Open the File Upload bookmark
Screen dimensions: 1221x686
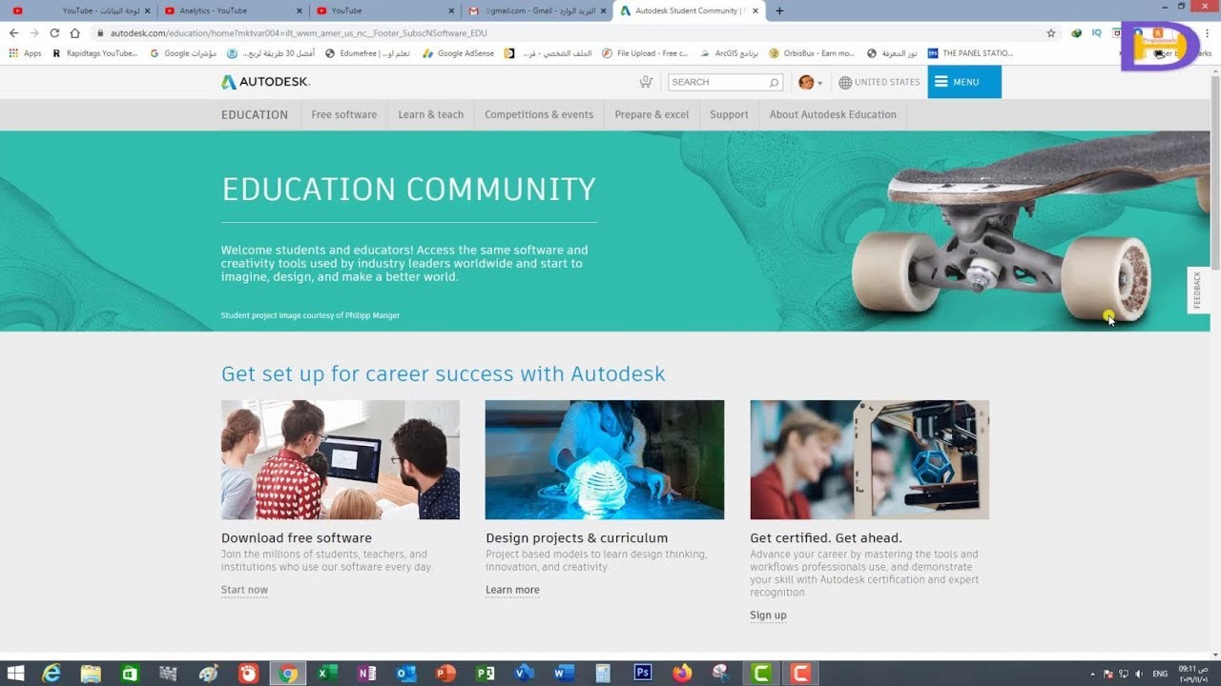(x=645, y=53)
